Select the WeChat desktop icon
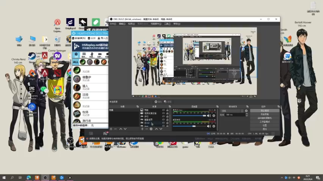Screen dimensions: 323x181 tap(44, 91)
